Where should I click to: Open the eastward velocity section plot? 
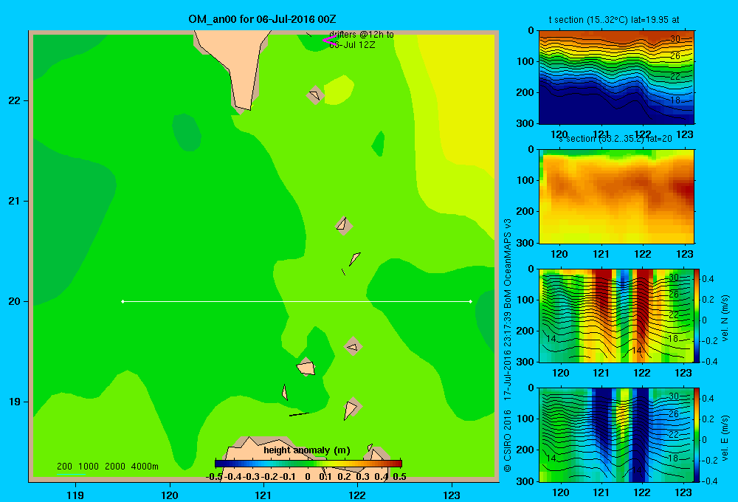click(x=615, y=435)
